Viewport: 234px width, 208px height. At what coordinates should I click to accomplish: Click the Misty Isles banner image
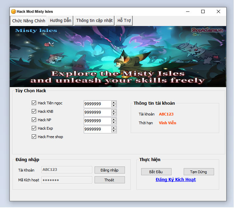tap(118, 56)
